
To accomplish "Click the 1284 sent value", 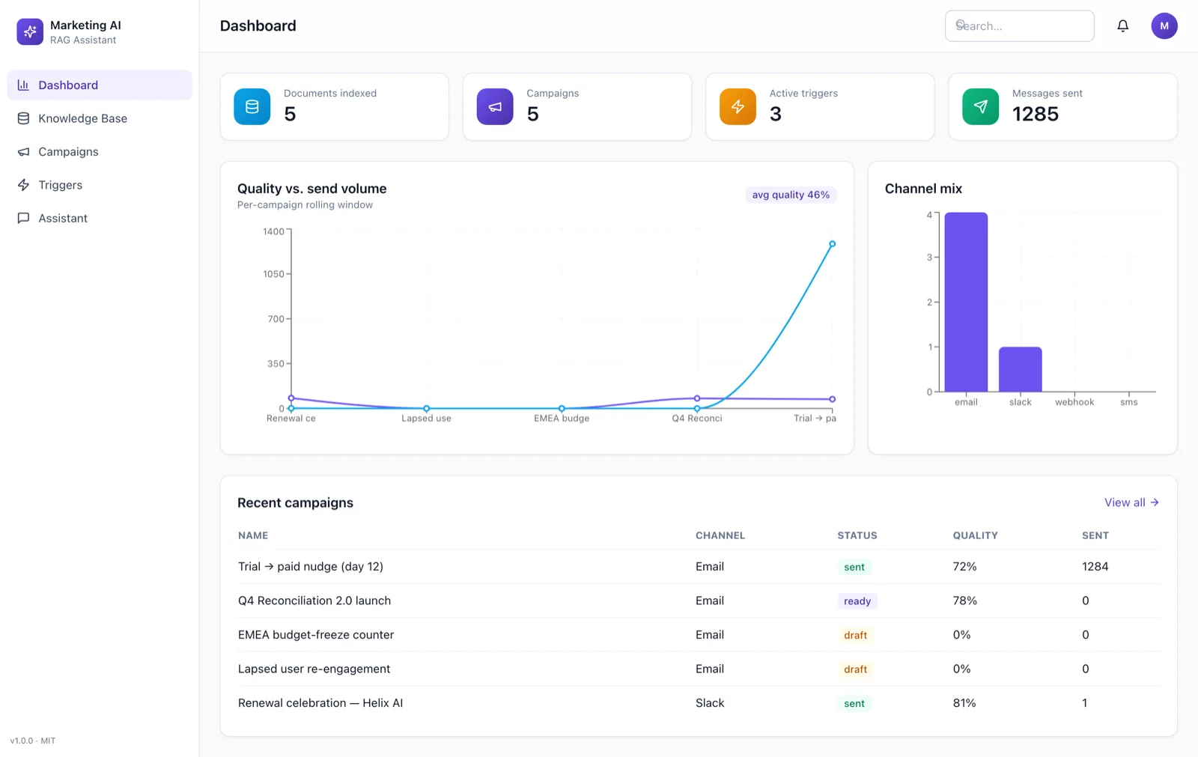I will pos(1095,567).
